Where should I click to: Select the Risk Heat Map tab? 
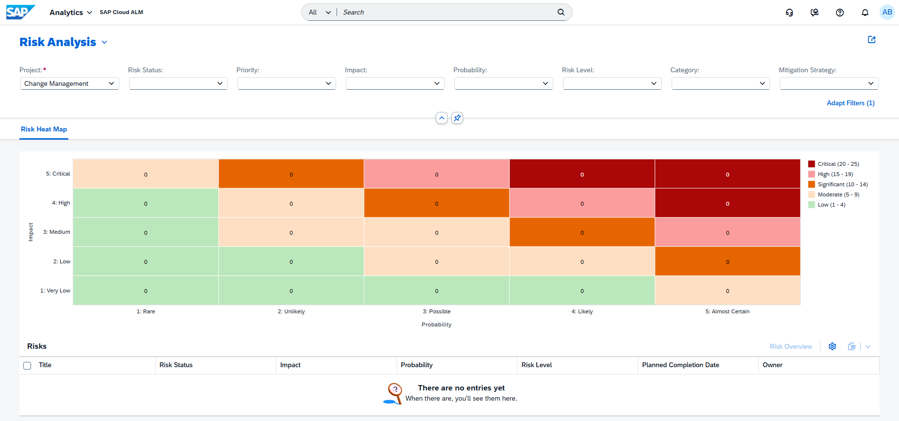(x=44, y=130)
